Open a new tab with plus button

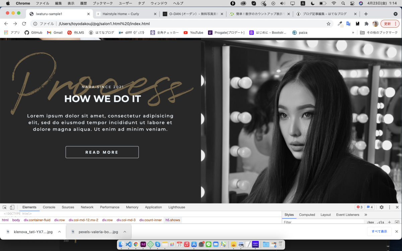click(x=366, y=14)
